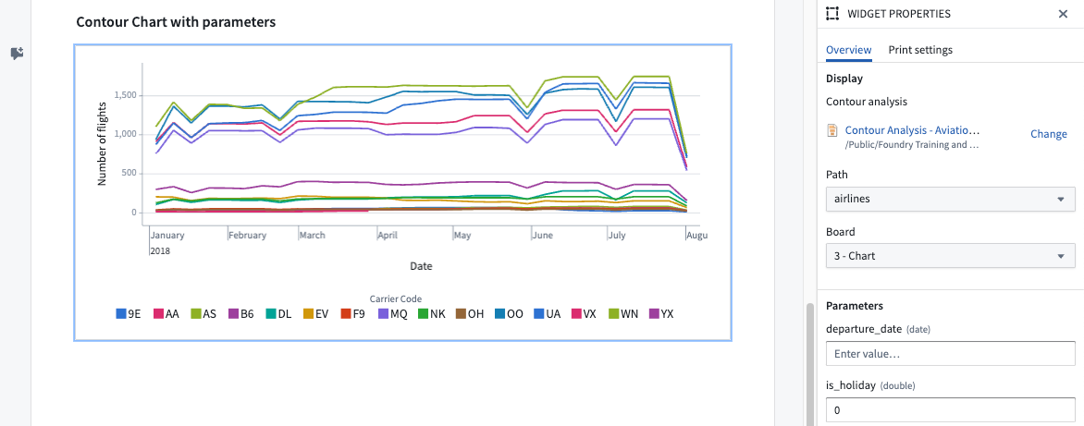This screenshot has width=1084, height=426.
Task: Click the widget properties panel icon
Action: tap(832, 14)
